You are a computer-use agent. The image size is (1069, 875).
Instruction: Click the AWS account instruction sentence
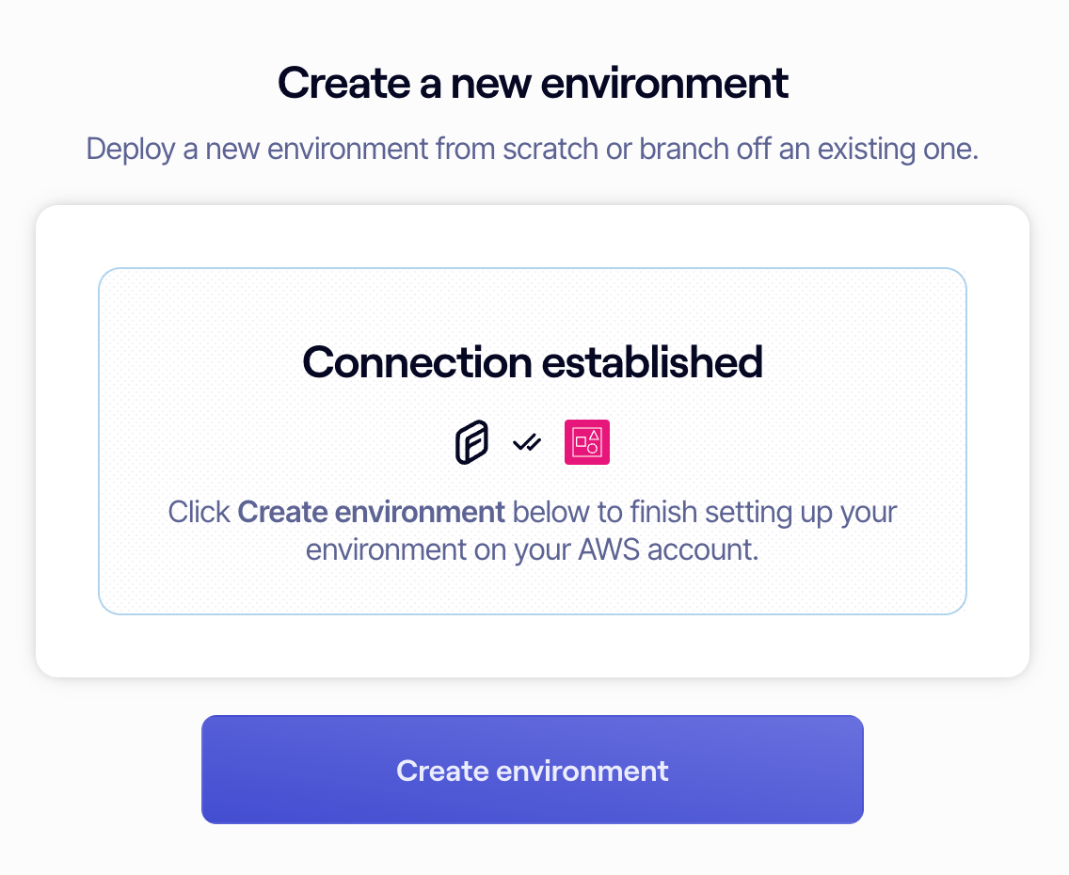click(532, 531)
